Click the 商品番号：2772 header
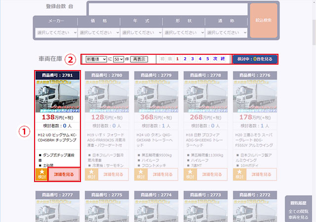The height and width of the screenshot is (222, 316). (x=255, y=195)
